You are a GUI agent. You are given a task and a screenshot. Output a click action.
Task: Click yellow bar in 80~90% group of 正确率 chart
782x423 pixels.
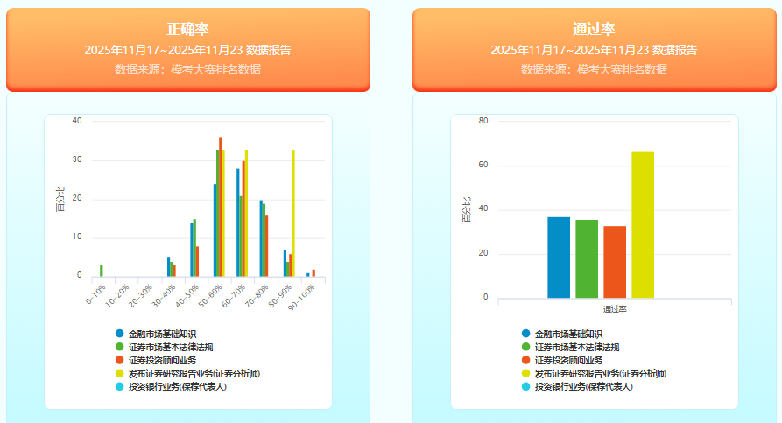[293, 213]
